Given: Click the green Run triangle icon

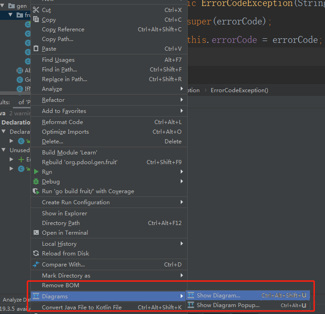Looking at the screenshot, I should click(36, 172).
